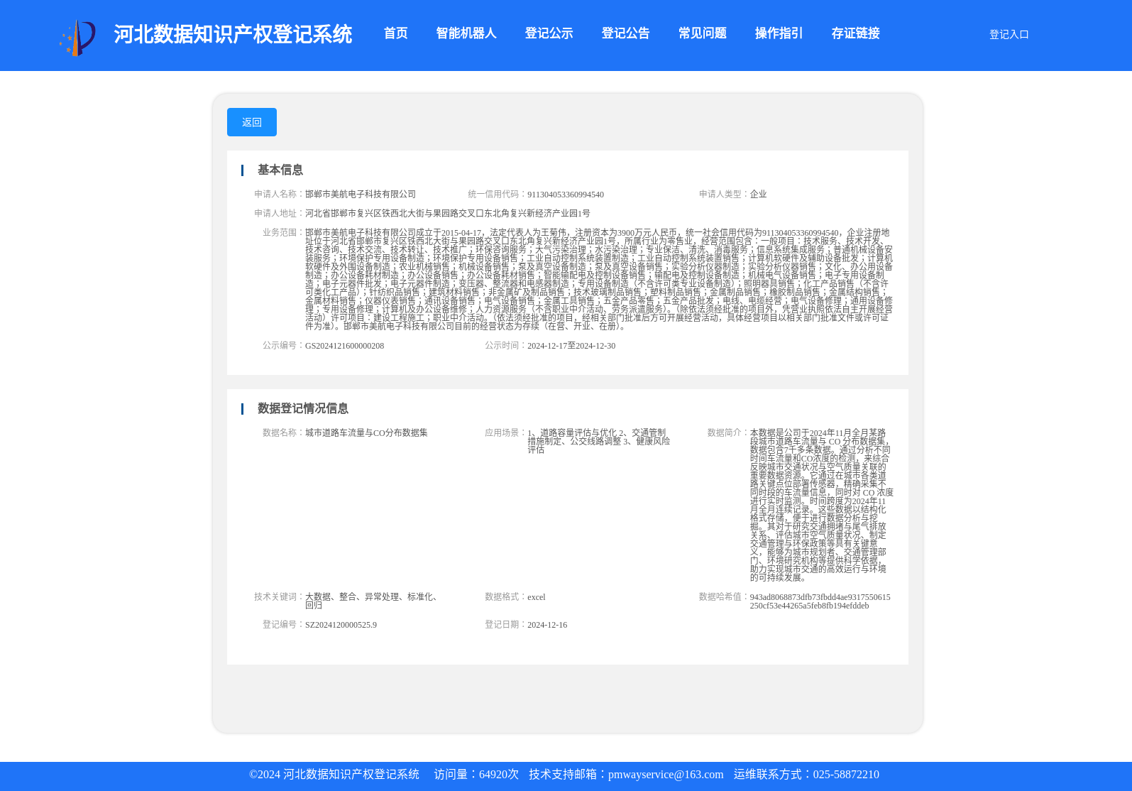Go to 登记公告 page
Screen dimensions: 1132x791
(625, 33)
